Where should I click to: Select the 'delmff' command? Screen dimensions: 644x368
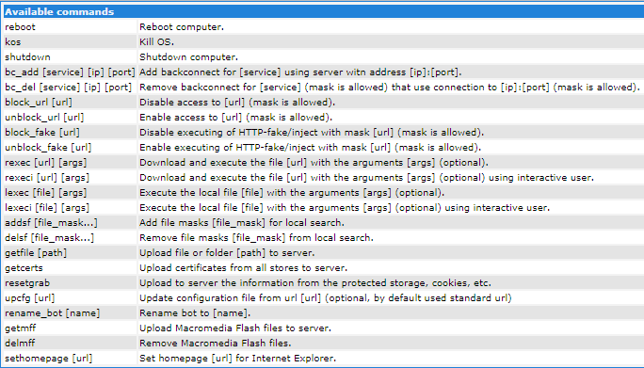coord(20,344)
